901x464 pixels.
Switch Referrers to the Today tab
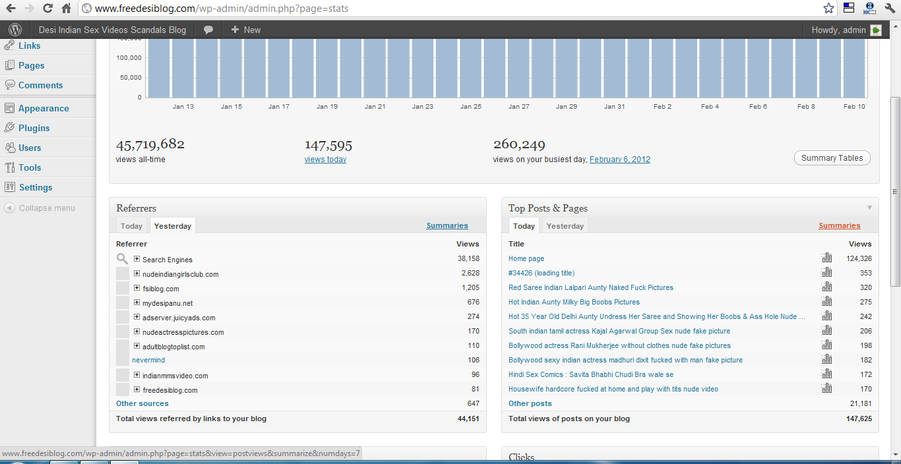131,226
